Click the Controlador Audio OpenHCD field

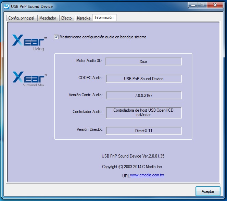[x=143, y=113]
